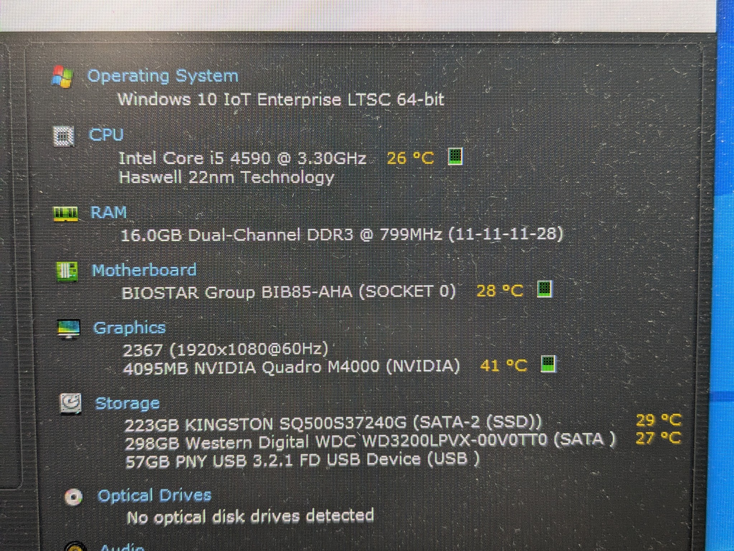
Task: Open the Graphics section link
Action: (129, 328)
